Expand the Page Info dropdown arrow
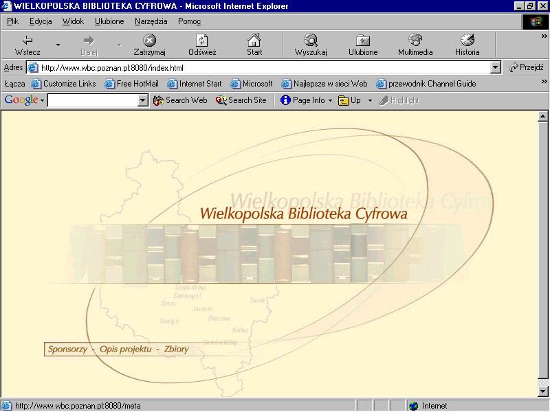 click(x=330, y=100)
